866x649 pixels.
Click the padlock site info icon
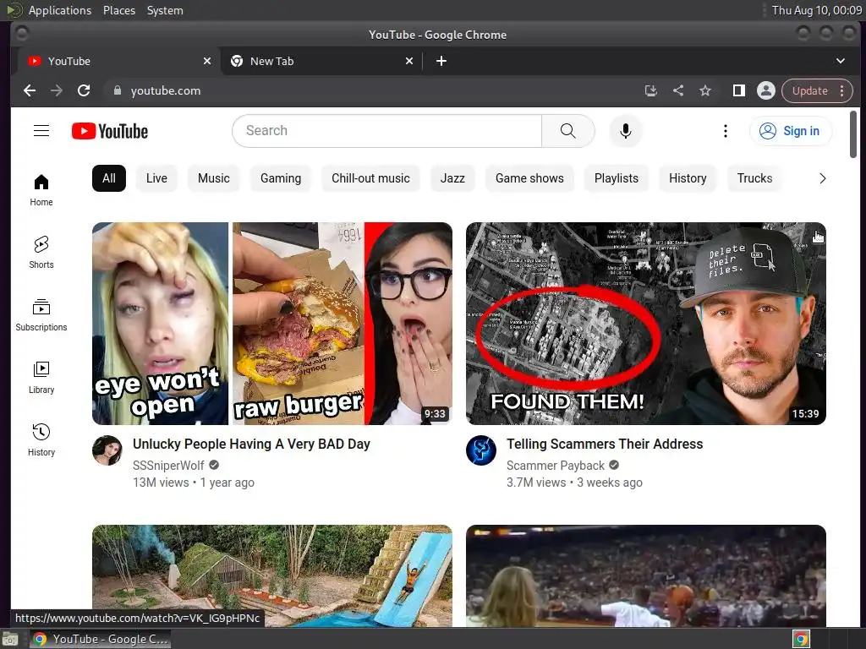point(117,90)
